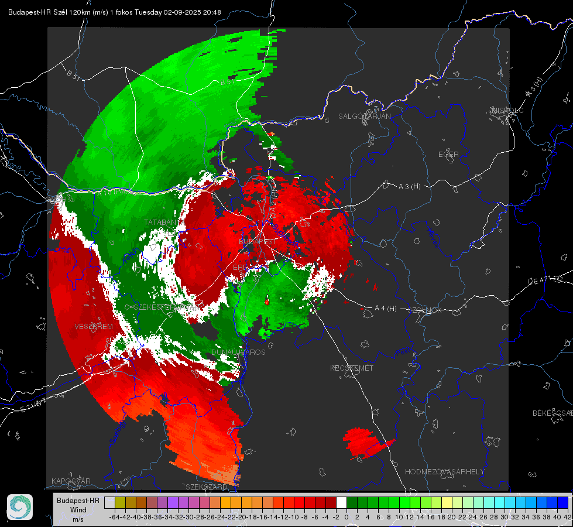The height and width of the screenshot is (527, 573).
Task: Click the swirl weather service logo
Action: [x=20, y=507]
